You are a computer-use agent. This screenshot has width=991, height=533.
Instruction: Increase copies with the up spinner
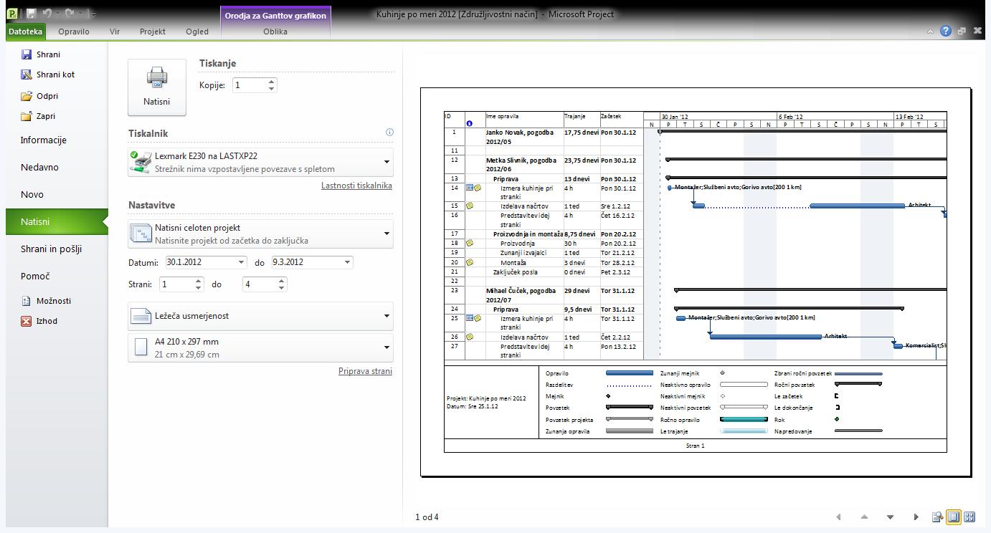pos(272,81)
